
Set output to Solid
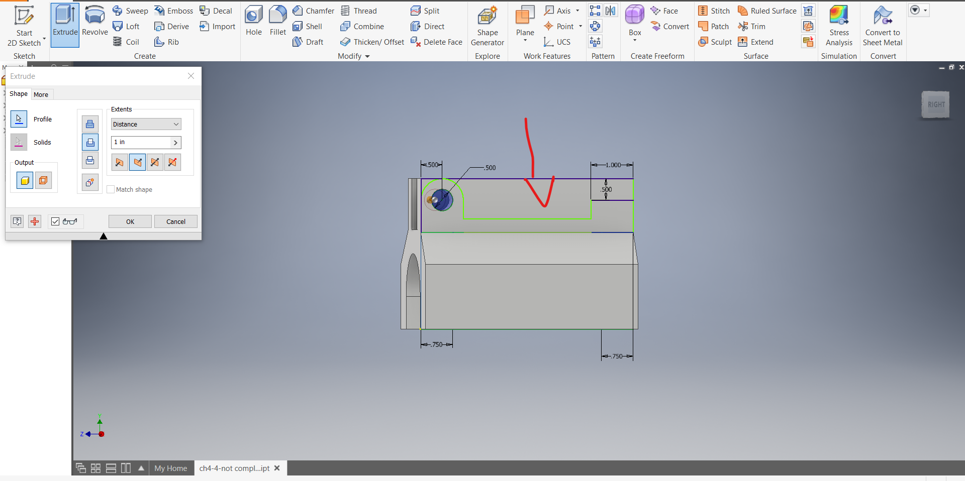click(x=25, y=180)
